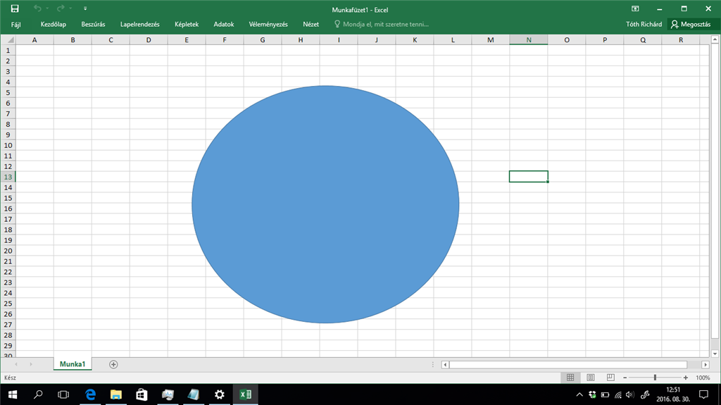Open the Lapelrendezés ribbon tab
The image size is (721, 405).
(140, 25)
